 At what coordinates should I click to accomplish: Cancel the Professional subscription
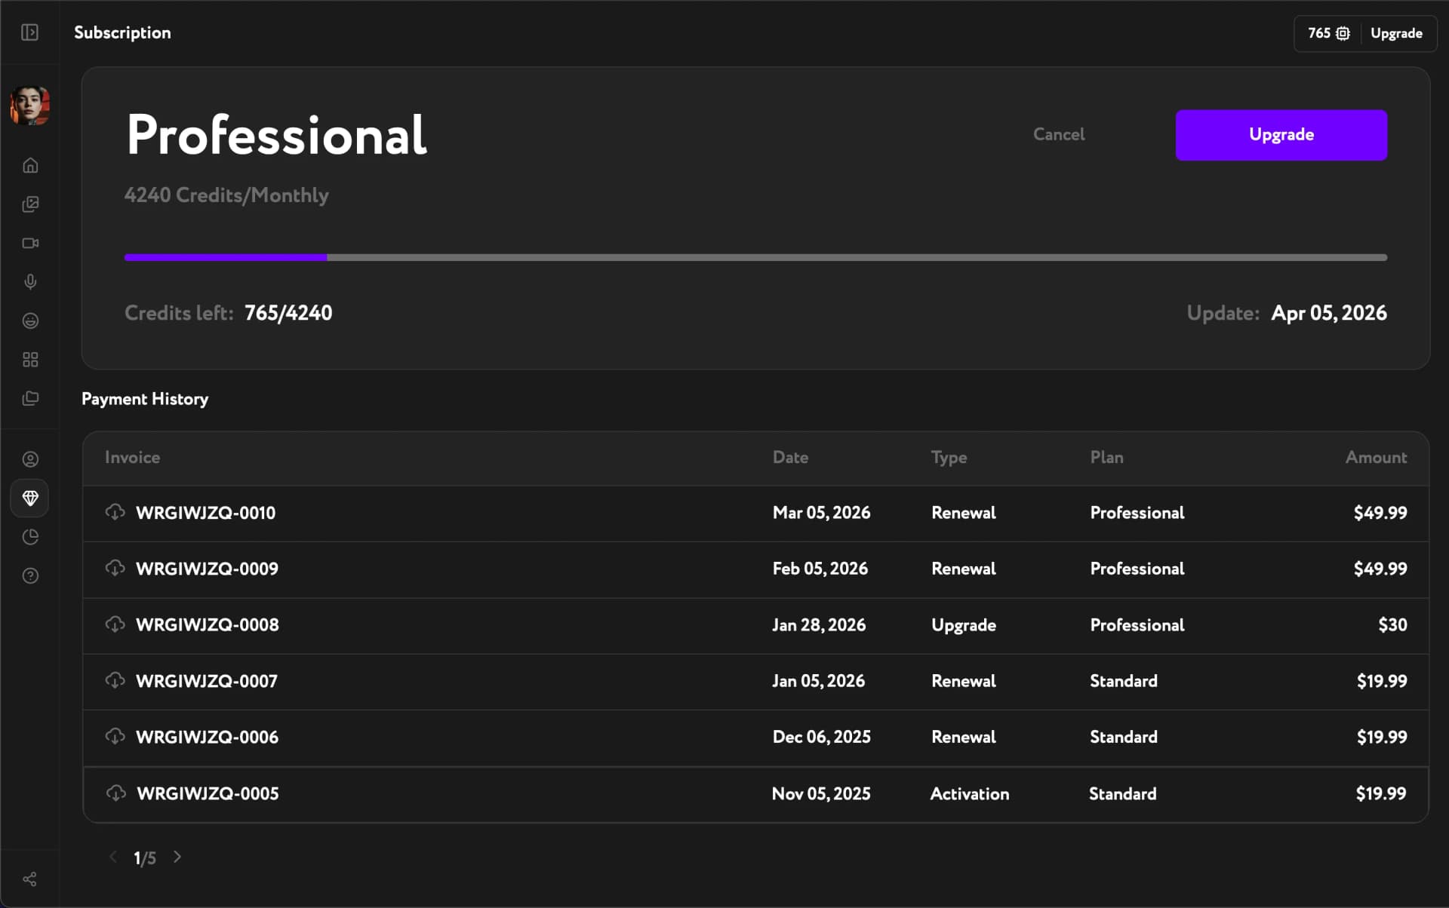coord(1058,134)
